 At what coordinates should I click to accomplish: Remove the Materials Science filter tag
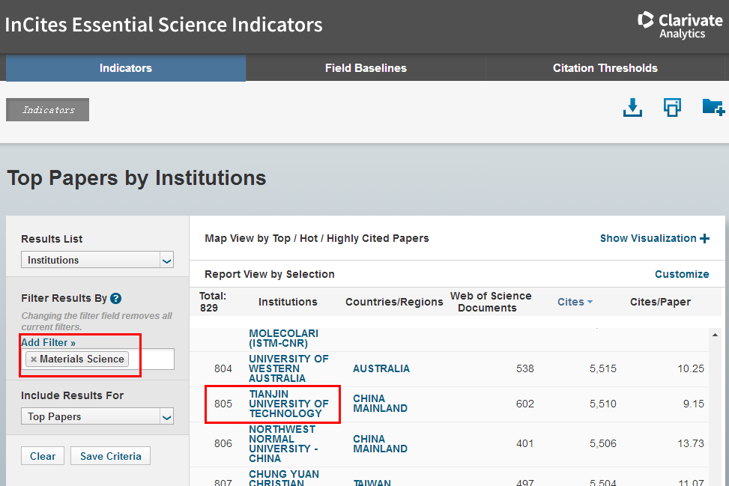[x=34, y=359]
